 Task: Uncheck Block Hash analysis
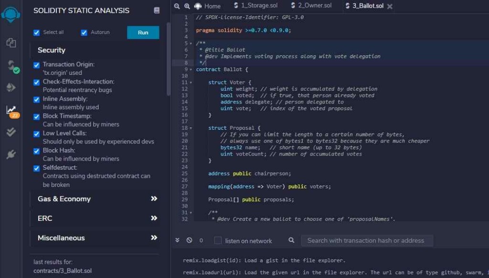click(x=36, y=151)
